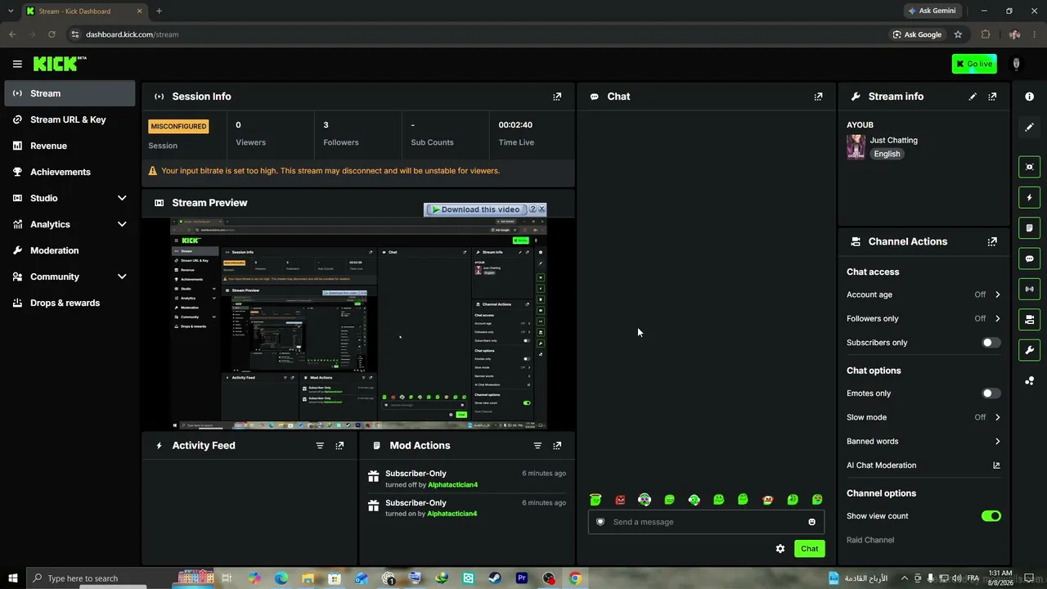Viewport: 1047px width, 589px height.
Task: Open Premiere Pro from the taskbar
Action: point(522,578)
